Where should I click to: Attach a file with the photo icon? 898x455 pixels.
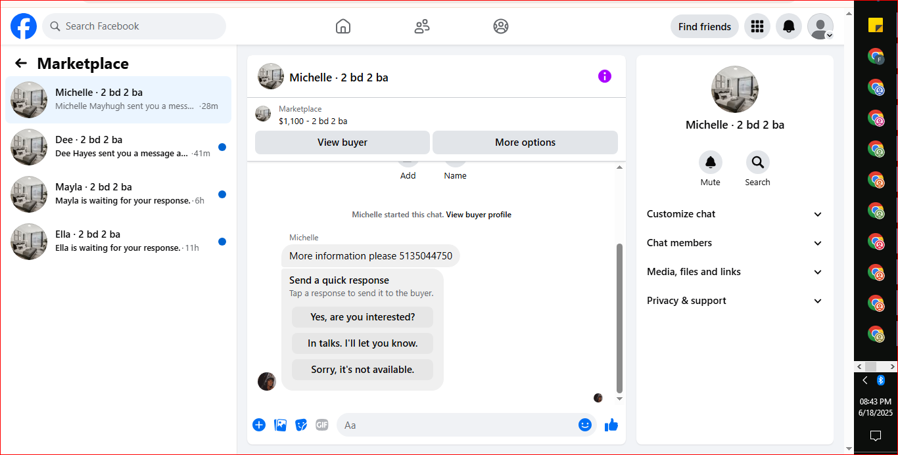[280, 425]
